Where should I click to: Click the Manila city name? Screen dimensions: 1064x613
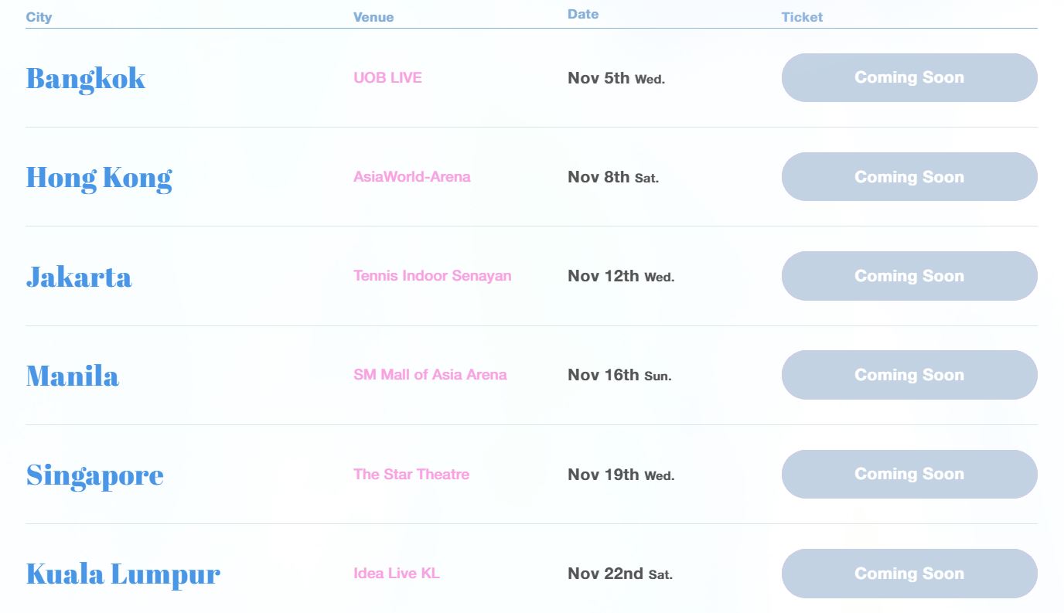tap(73, 376)
